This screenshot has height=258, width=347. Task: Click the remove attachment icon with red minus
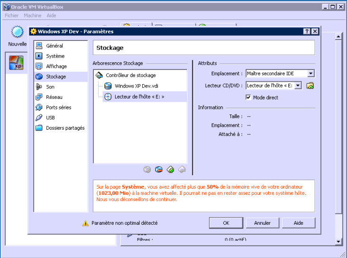159,169
